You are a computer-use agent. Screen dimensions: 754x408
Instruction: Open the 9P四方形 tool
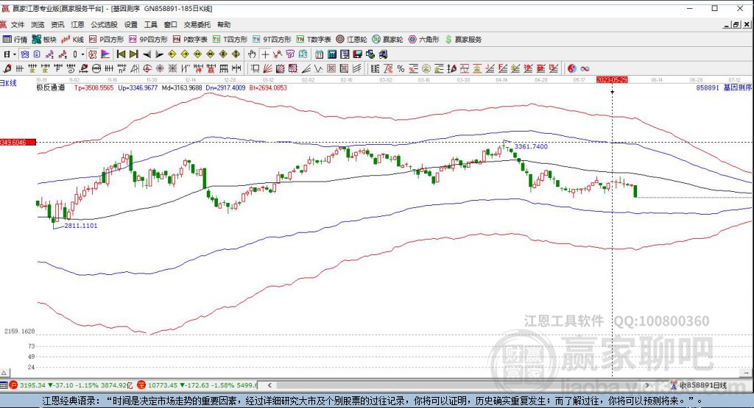pos(148,40)
